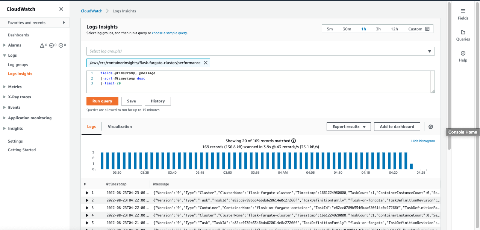Click the Save query button
This screenshot has height=230, width=480.
pos(132,101)
